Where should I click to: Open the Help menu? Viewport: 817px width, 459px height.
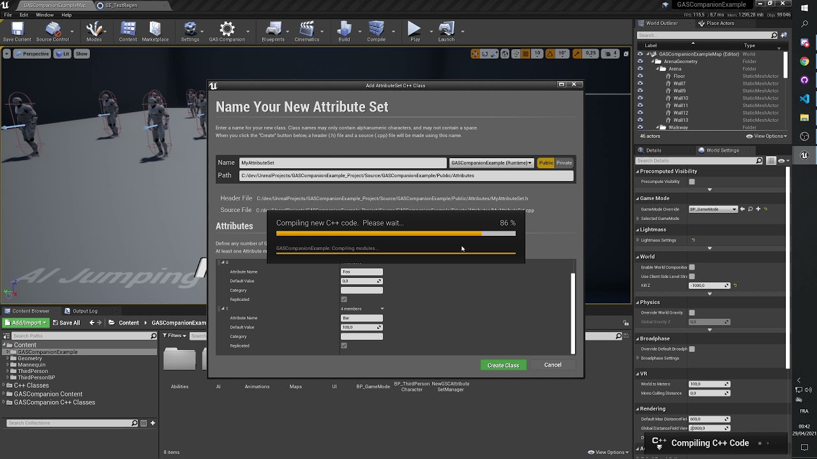(x=66, y=15)
